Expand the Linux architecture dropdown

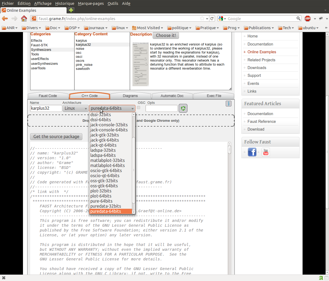pos(76,108)
